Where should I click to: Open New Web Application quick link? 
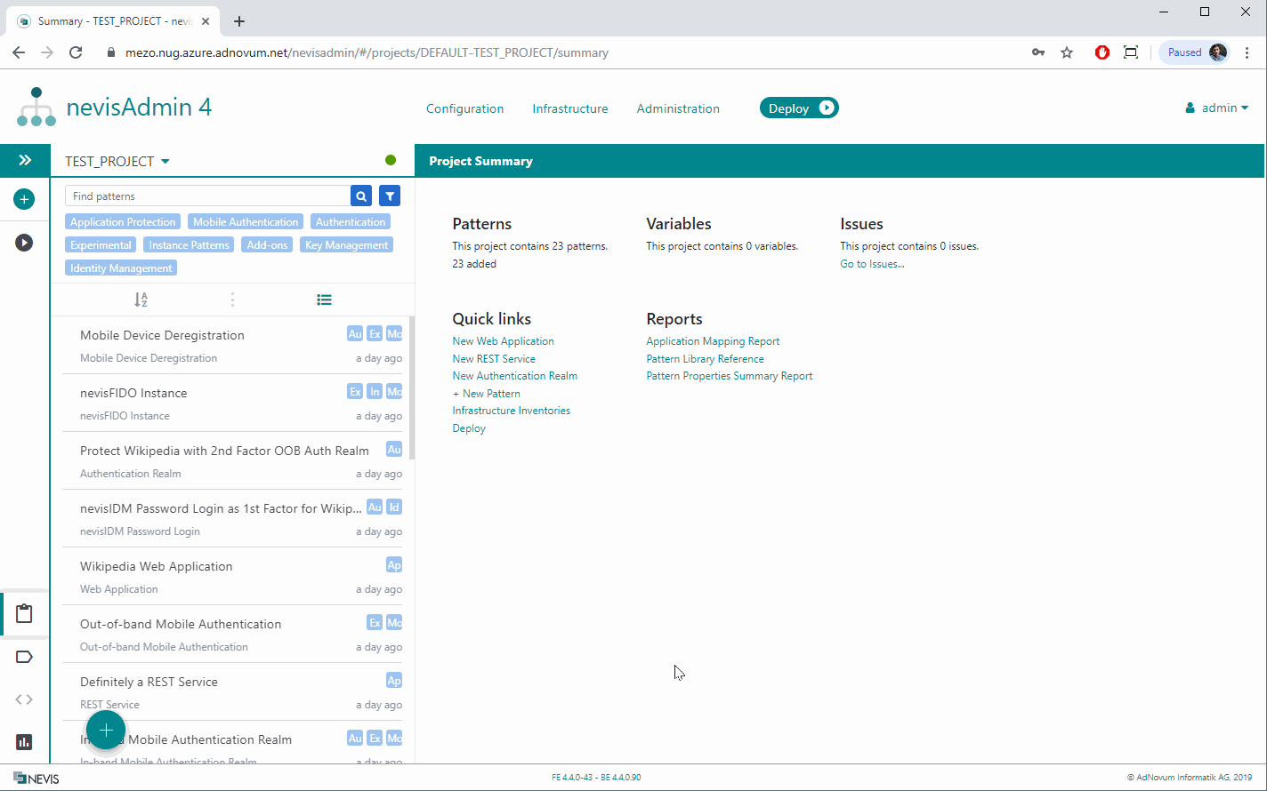tap(503, 341)
